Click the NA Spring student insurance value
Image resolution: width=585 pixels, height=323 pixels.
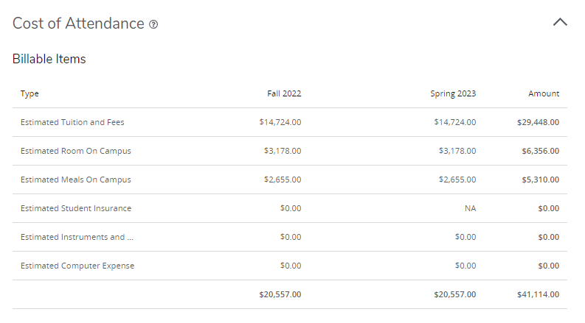tap(470, 208)
